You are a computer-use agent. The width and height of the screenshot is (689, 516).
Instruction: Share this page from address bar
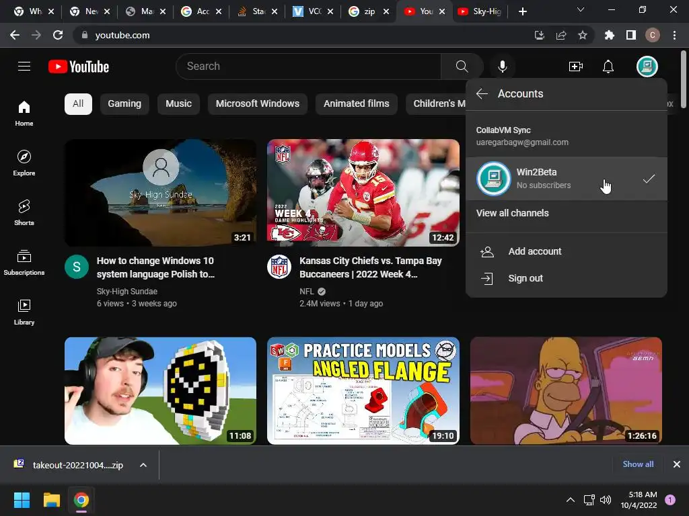(561, 35)
